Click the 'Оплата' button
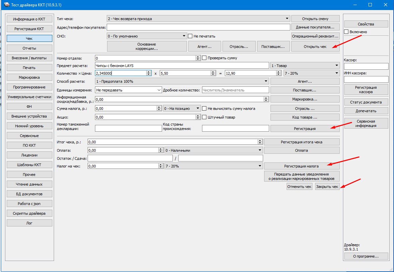 click(301, 150)
